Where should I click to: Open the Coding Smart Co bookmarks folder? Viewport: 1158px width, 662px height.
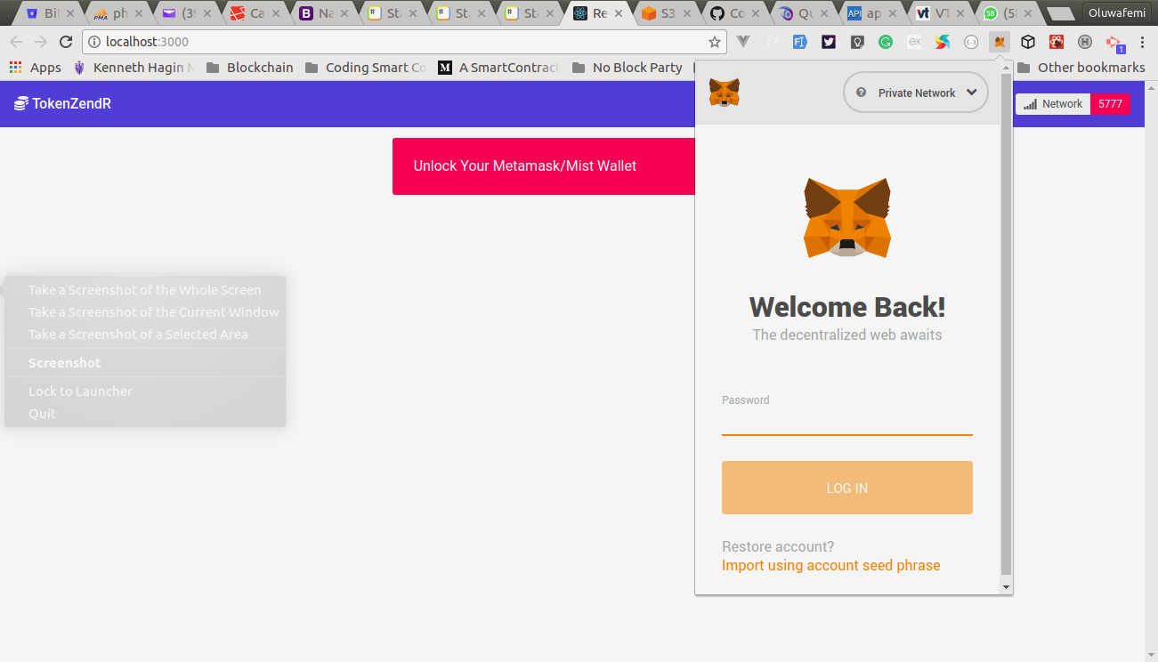365,68
